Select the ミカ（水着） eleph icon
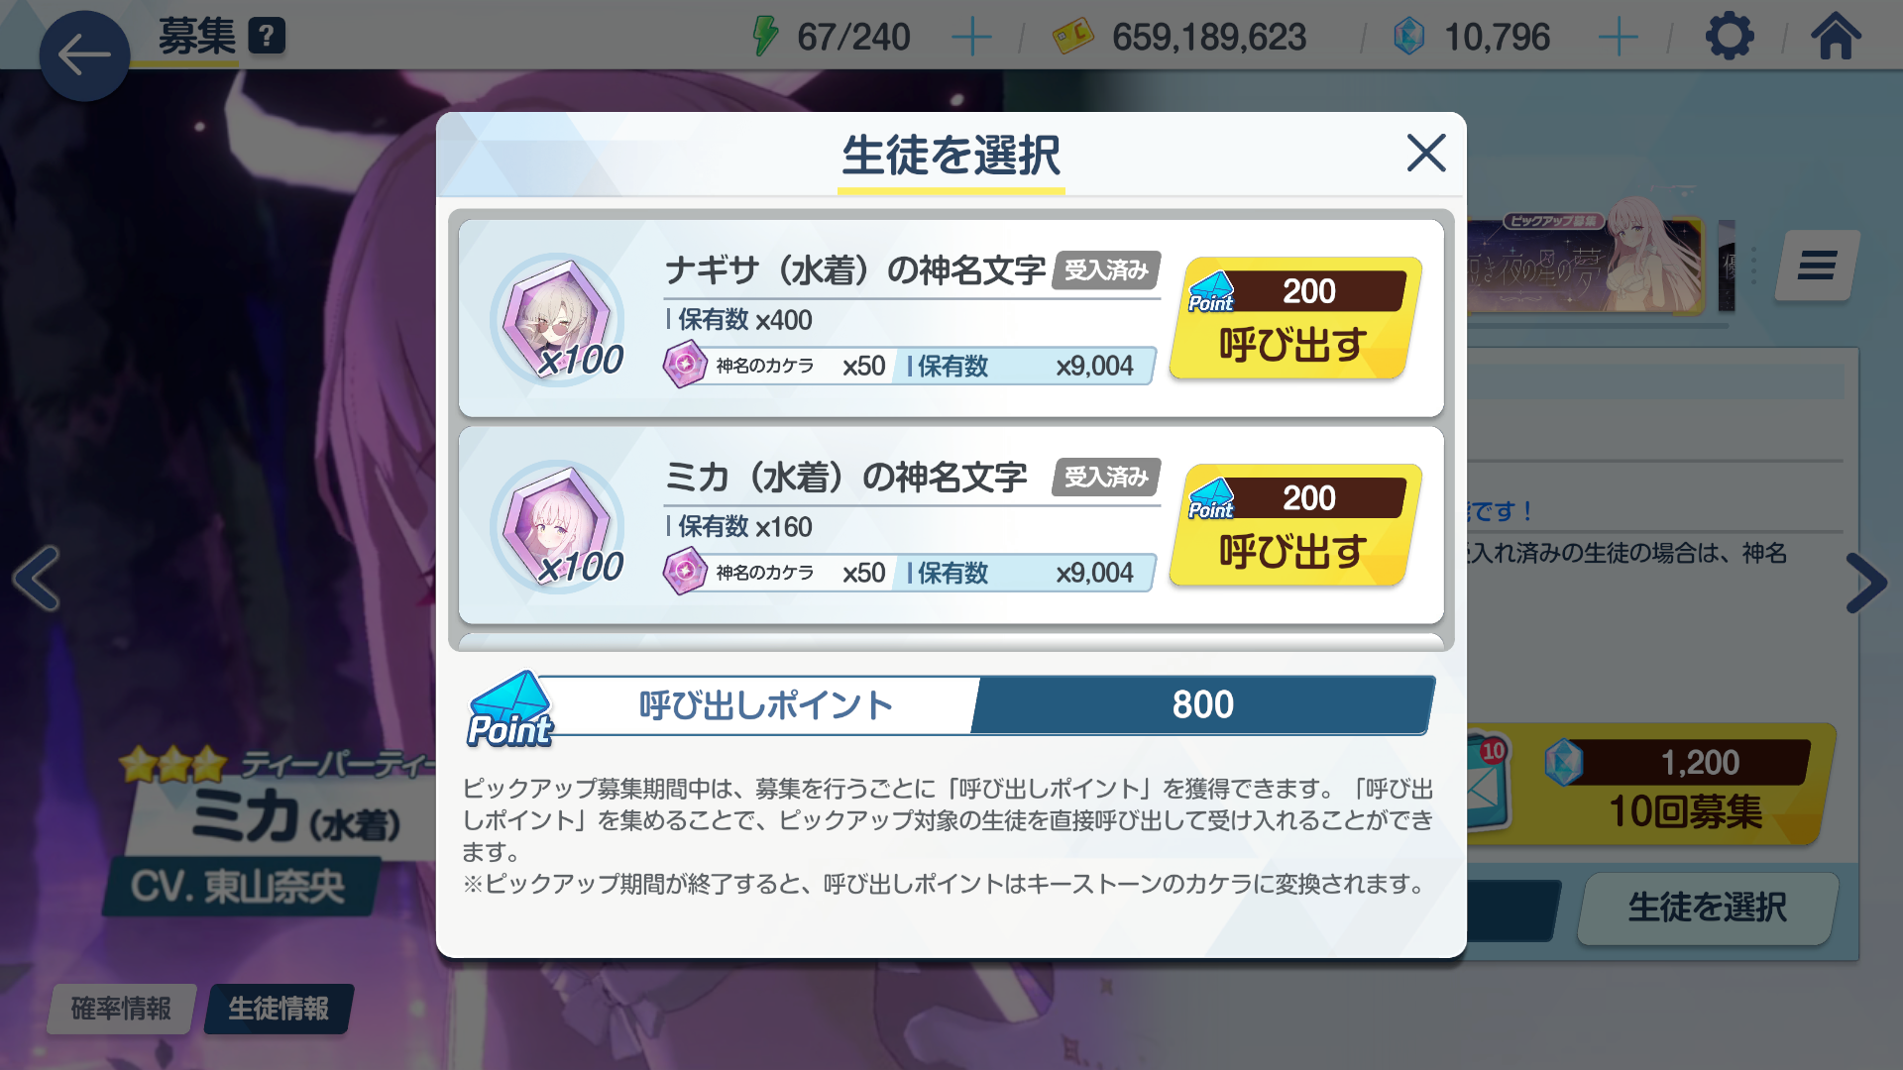The width and height of the screenshot is (1903, 1070). coord(558,526)
